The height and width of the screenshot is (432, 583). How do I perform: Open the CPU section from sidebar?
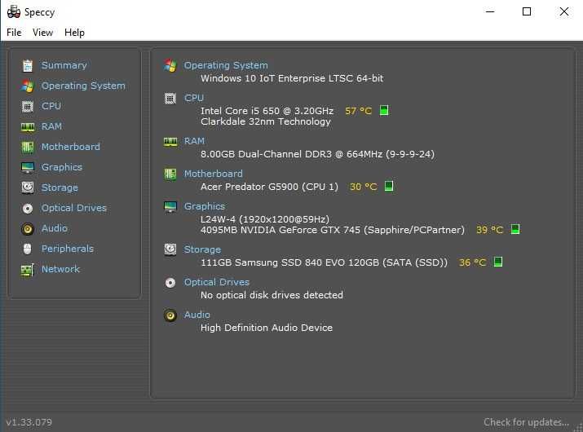(x=51, y=106)
